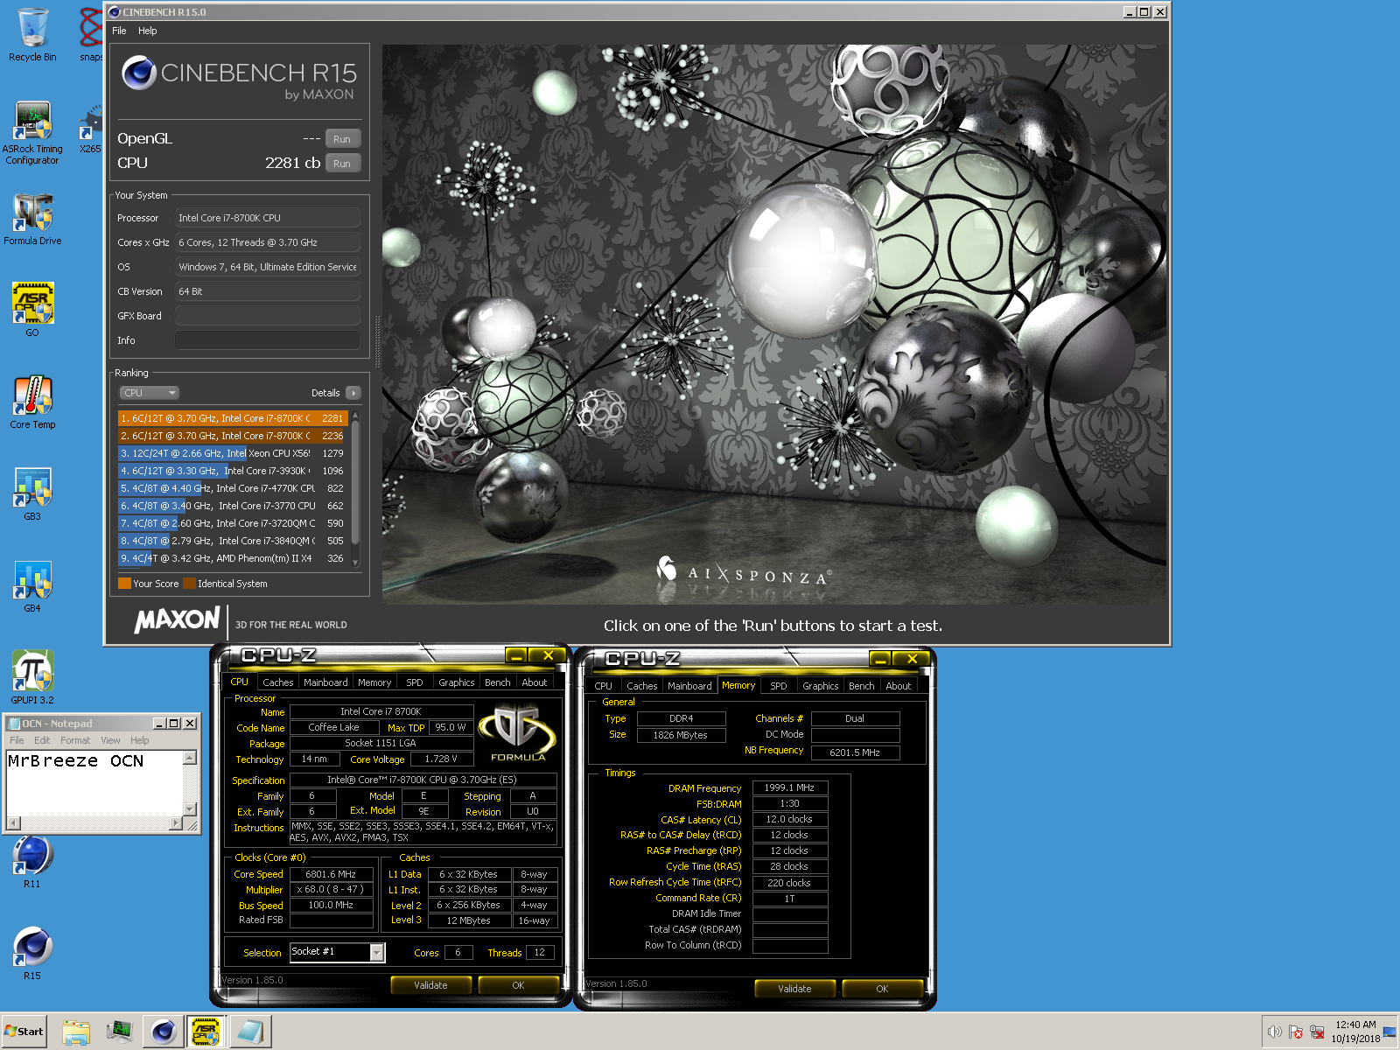The height and width of the screenshot is (1050, 1400).
Task: Click the network status tray icon
Action: coord(1317,1032)
